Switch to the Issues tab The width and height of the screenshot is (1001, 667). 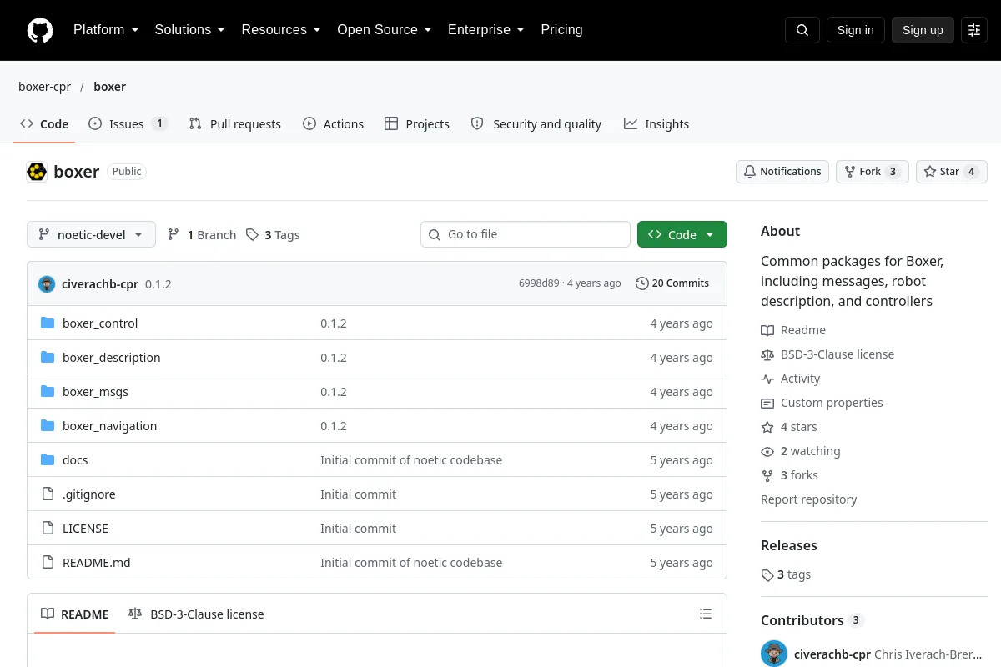click(128, 123)
